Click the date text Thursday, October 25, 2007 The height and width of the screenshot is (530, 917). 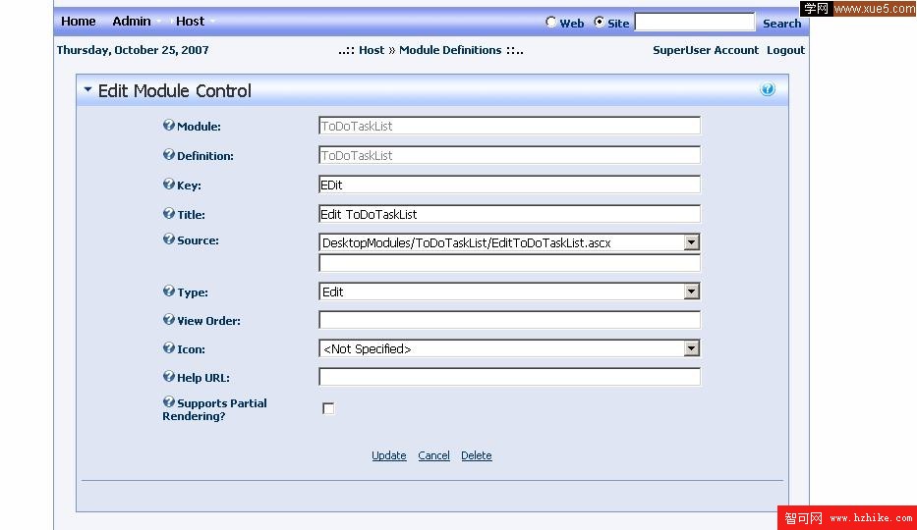133,50
